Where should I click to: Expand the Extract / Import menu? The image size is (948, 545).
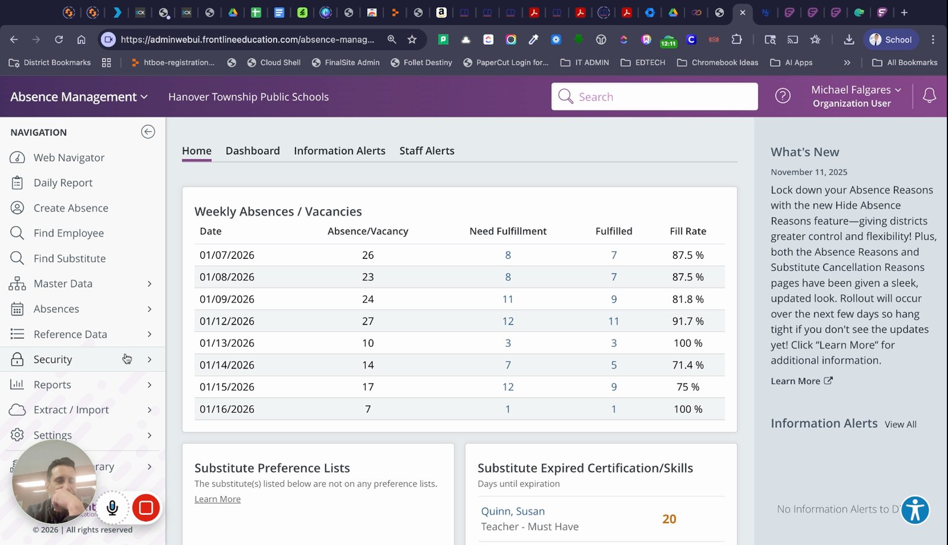(x=82, y=410)
